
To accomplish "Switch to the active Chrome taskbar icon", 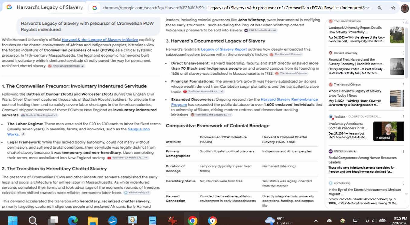I will (x=192, y=221).
